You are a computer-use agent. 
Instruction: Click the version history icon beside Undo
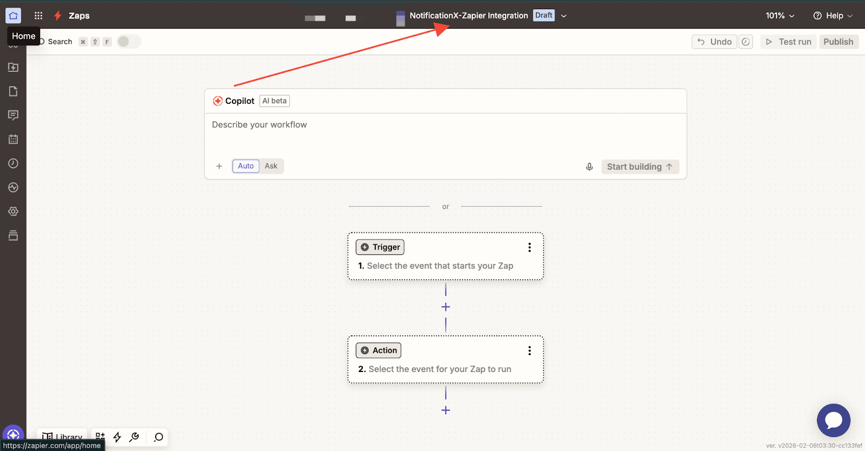click(x=746, y=42)
